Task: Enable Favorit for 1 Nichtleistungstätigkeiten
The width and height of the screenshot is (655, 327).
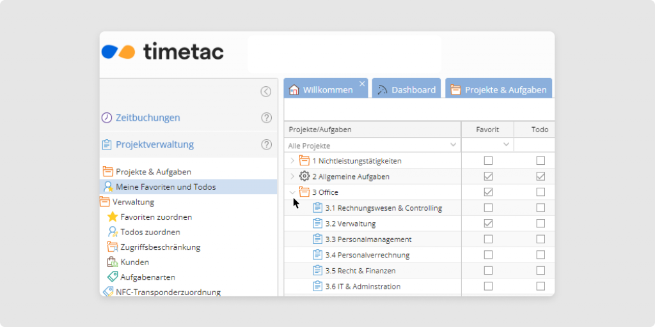Action: (x=488, y=160)
